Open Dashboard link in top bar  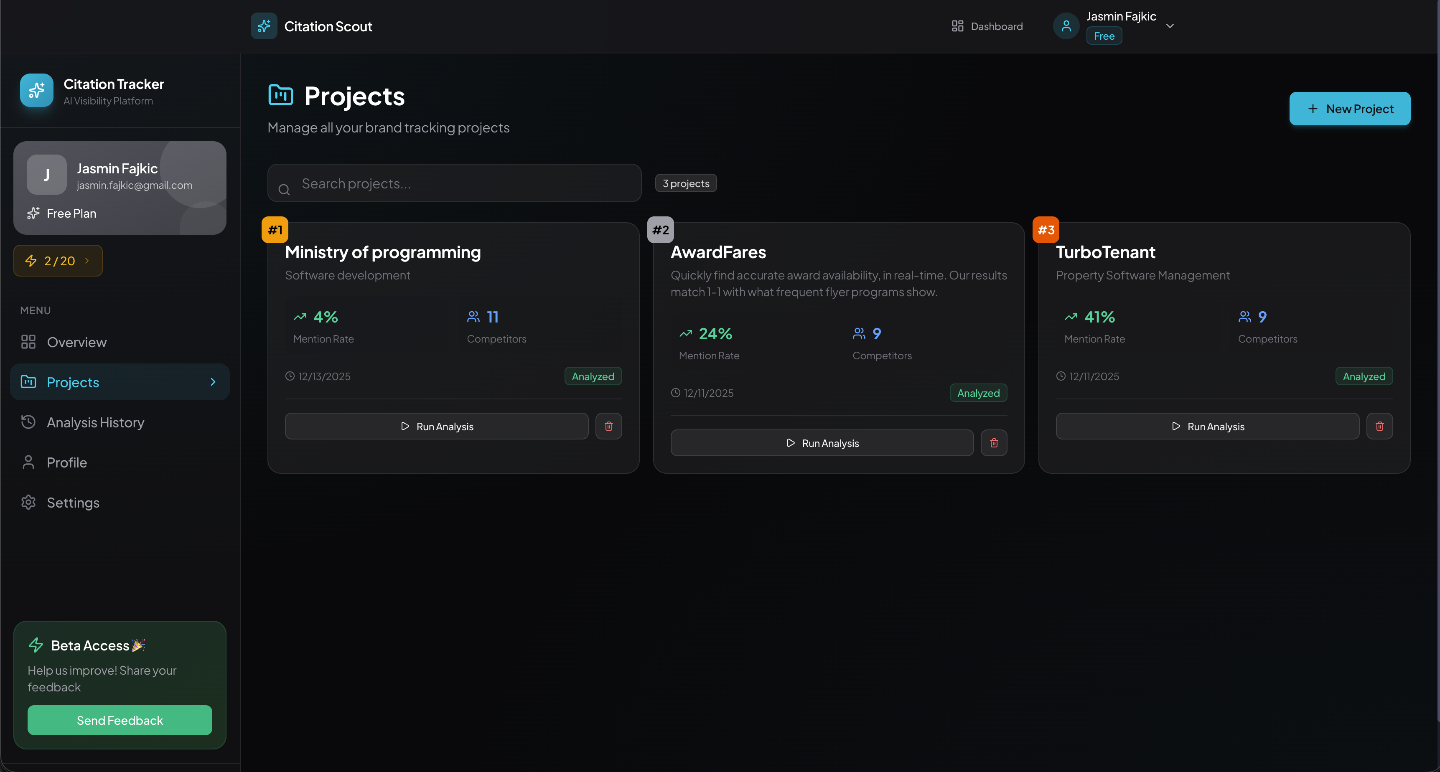[987, 26]
